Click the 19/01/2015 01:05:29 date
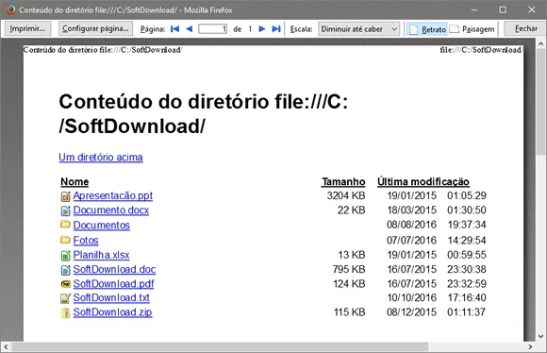The image size is (547, 353). point(437,195)
